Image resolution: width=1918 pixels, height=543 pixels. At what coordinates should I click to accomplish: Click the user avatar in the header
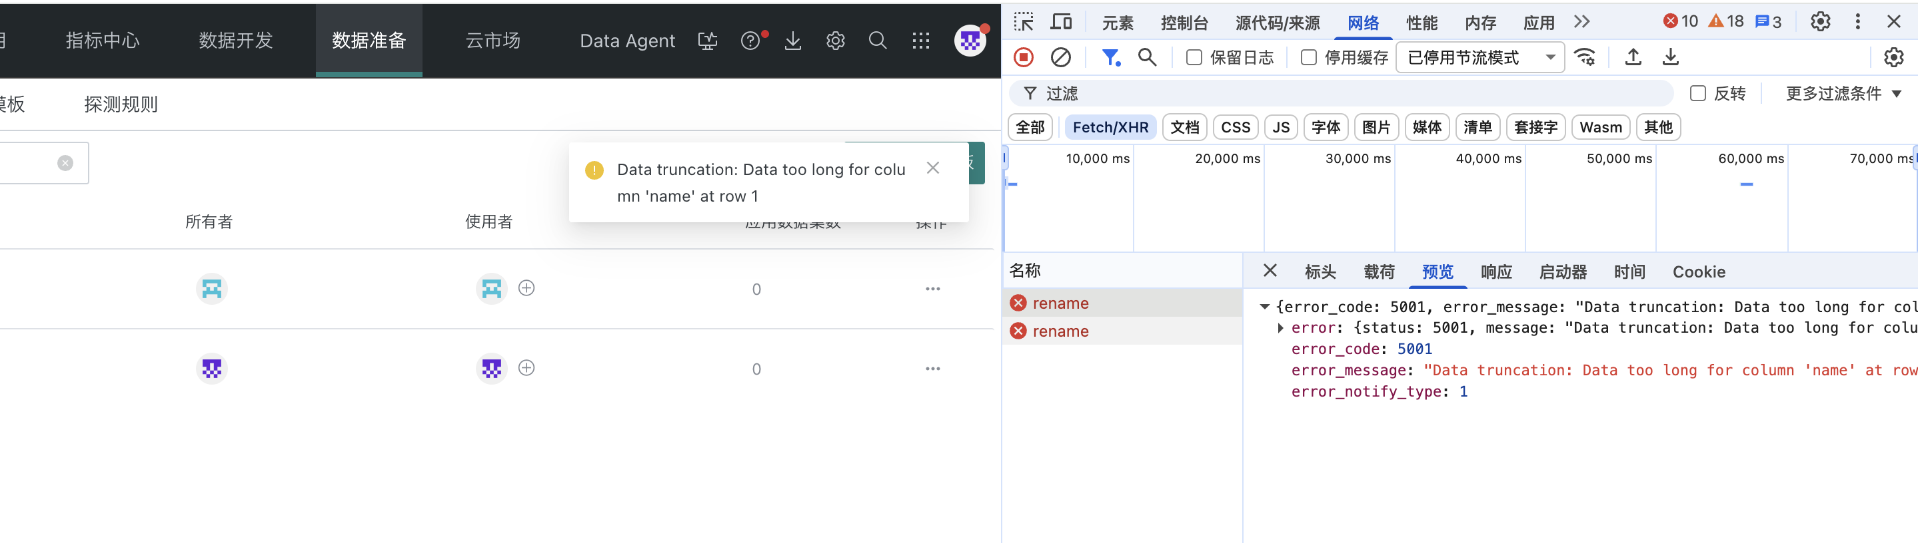(970, 41)
